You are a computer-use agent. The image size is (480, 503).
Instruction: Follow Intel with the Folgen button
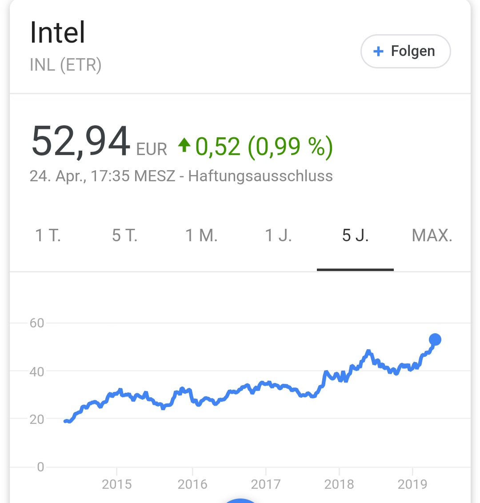[x=405, y=52]
